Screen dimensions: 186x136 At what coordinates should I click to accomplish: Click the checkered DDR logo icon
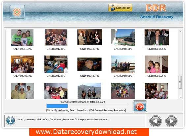tap(17, 12)
